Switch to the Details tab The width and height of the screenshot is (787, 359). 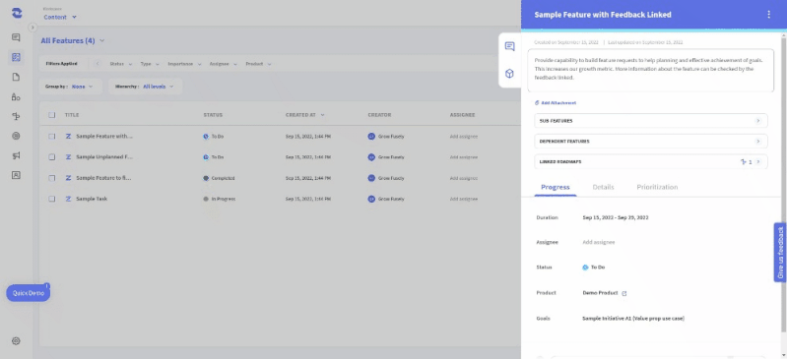click(603, 187)
